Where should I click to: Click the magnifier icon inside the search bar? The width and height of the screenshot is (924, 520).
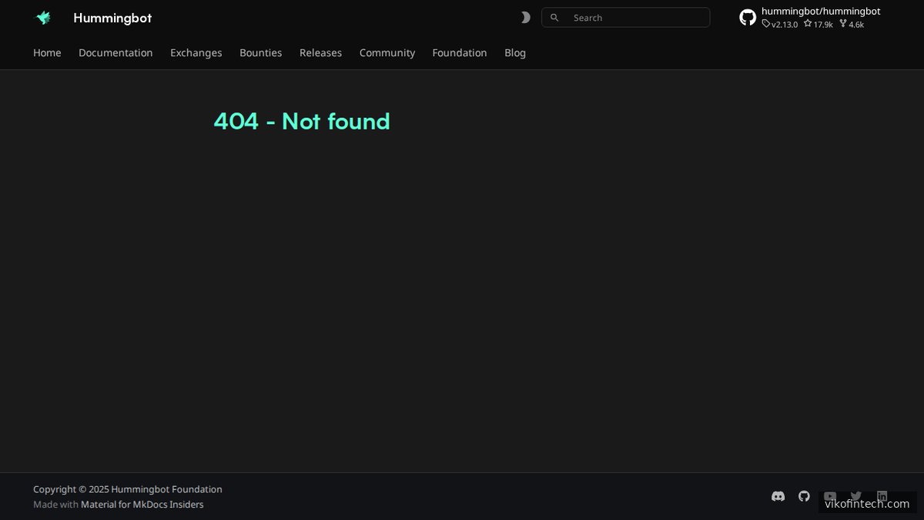554,17
